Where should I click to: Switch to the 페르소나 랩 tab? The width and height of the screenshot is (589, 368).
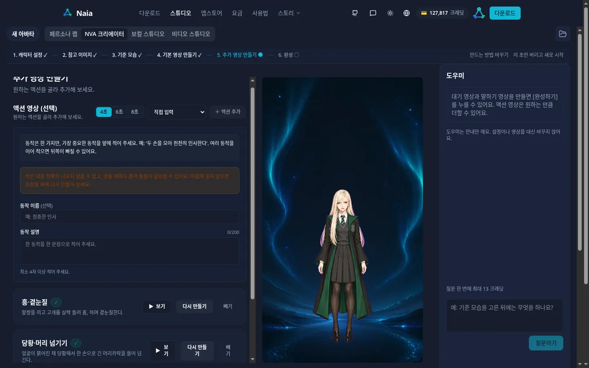63,34
